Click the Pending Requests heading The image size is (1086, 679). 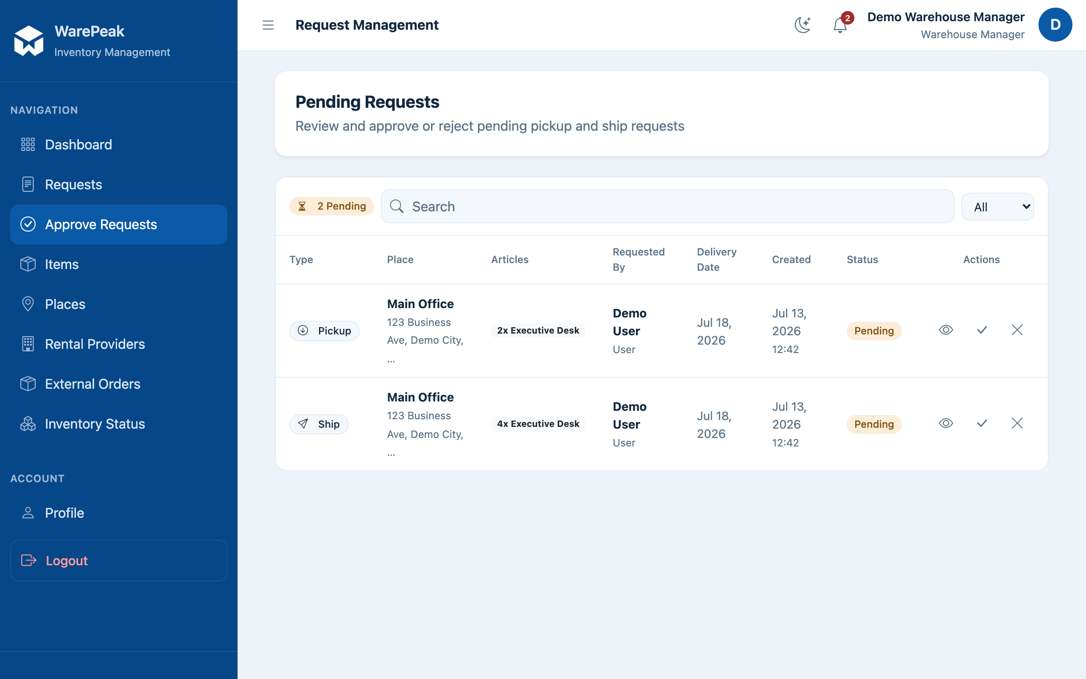click(367, 102)
